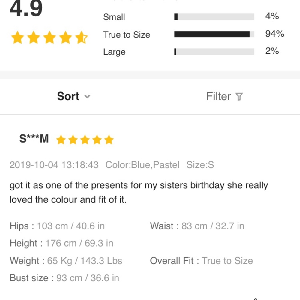This screenshot has width=300, height=300.
Task: Click the half-filled fifth overall star
Action: (x=81, y=38)
